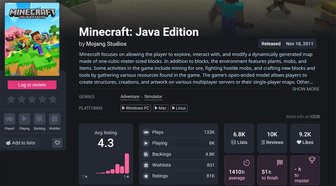Click the Ratings star icon in stats
The image size is (336, 186).
point(146,176)
